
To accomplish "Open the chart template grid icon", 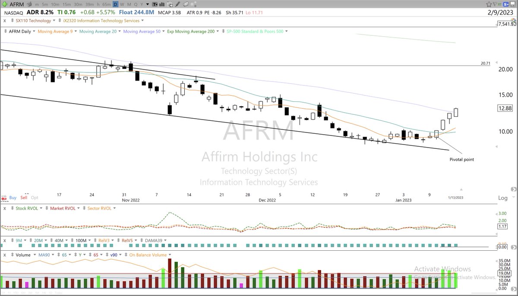I will [x=170, y=4].
